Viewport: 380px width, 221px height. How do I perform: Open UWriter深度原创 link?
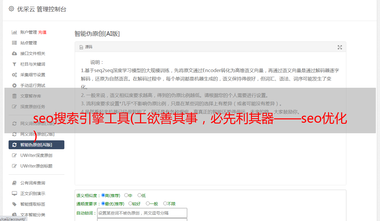[x=36, y=155]
